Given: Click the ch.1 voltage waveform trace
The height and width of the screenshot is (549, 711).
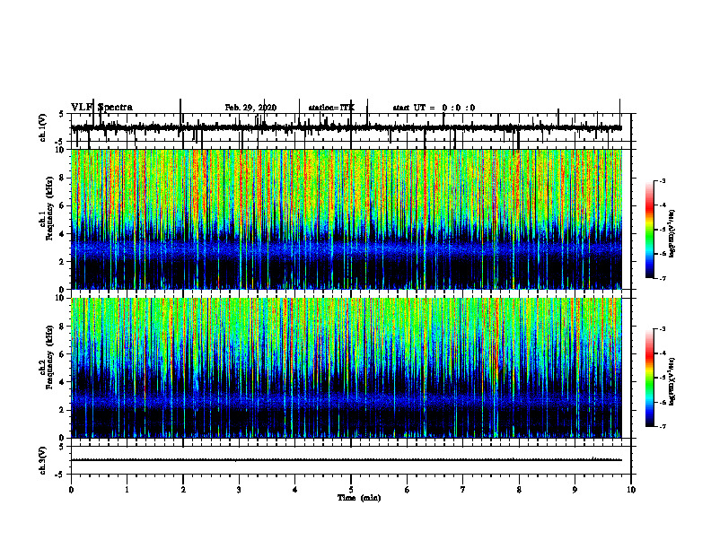Looking at the screenshot, I should (x=347, y=128).
